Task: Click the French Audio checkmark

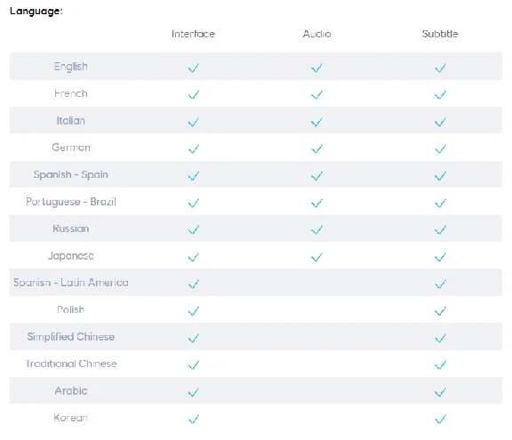Action: click(316, 94)
